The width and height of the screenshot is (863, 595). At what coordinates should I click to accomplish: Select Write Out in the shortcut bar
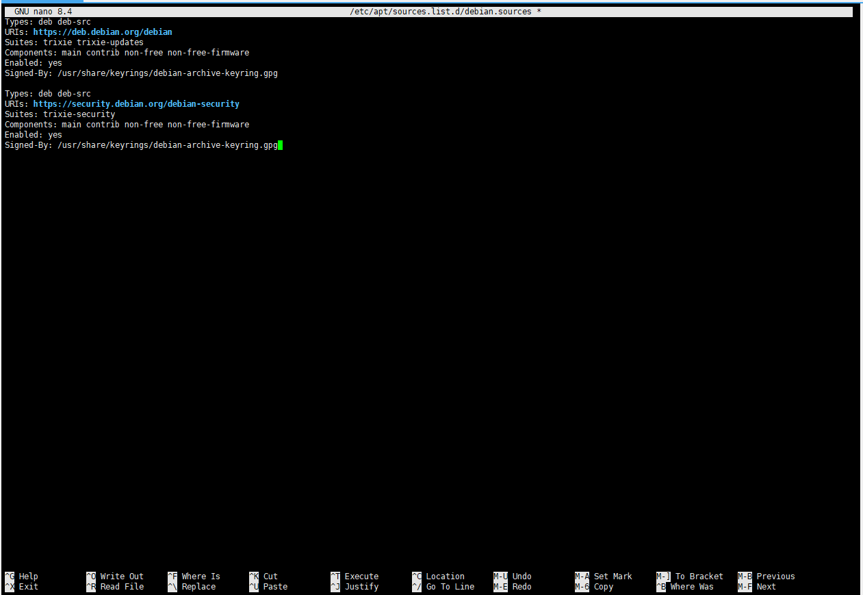(121, 577)
